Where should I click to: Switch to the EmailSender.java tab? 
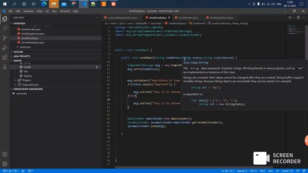click(x=188, y=18)
